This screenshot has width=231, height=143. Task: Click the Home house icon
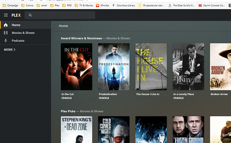point(6,25)
